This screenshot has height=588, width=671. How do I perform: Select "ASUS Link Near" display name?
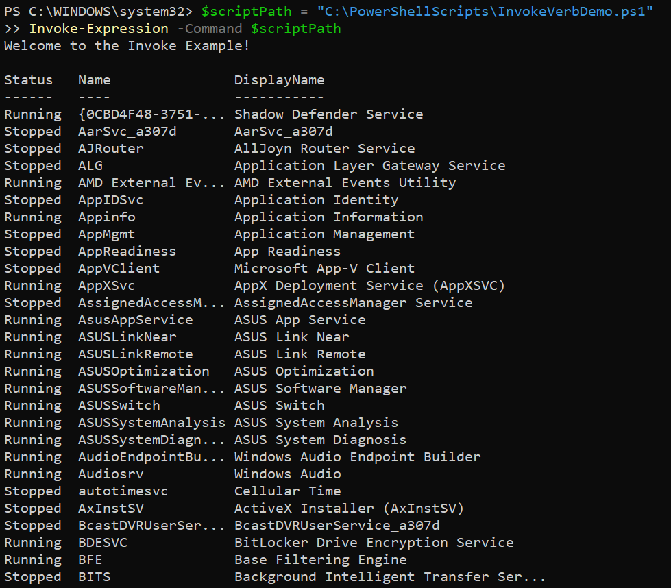tap(292, 336)
